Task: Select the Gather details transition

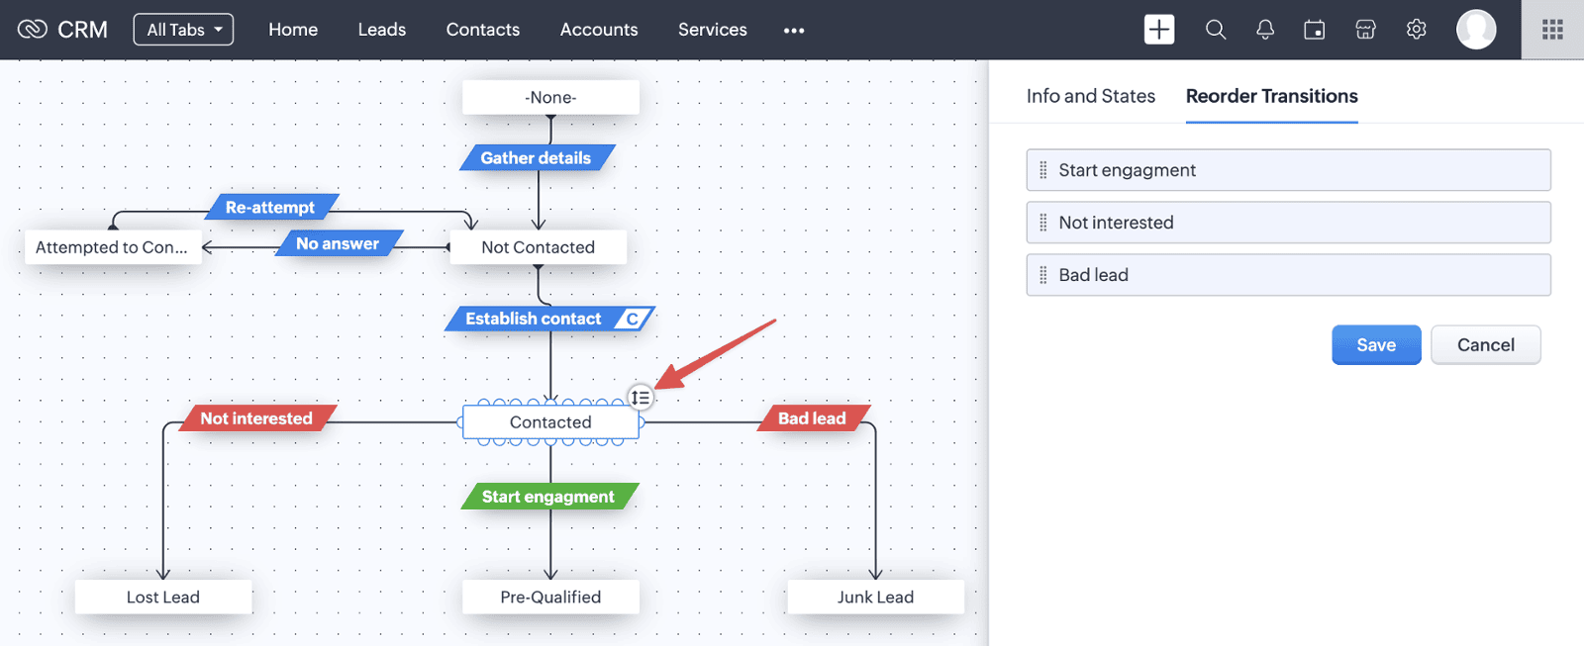Action: (537, 157)
